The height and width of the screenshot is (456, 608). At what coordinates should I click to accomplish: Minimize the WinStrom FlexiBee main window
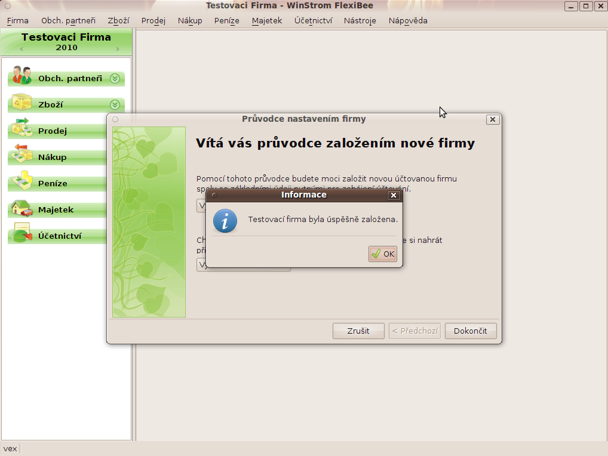click(x=571, y=6)
